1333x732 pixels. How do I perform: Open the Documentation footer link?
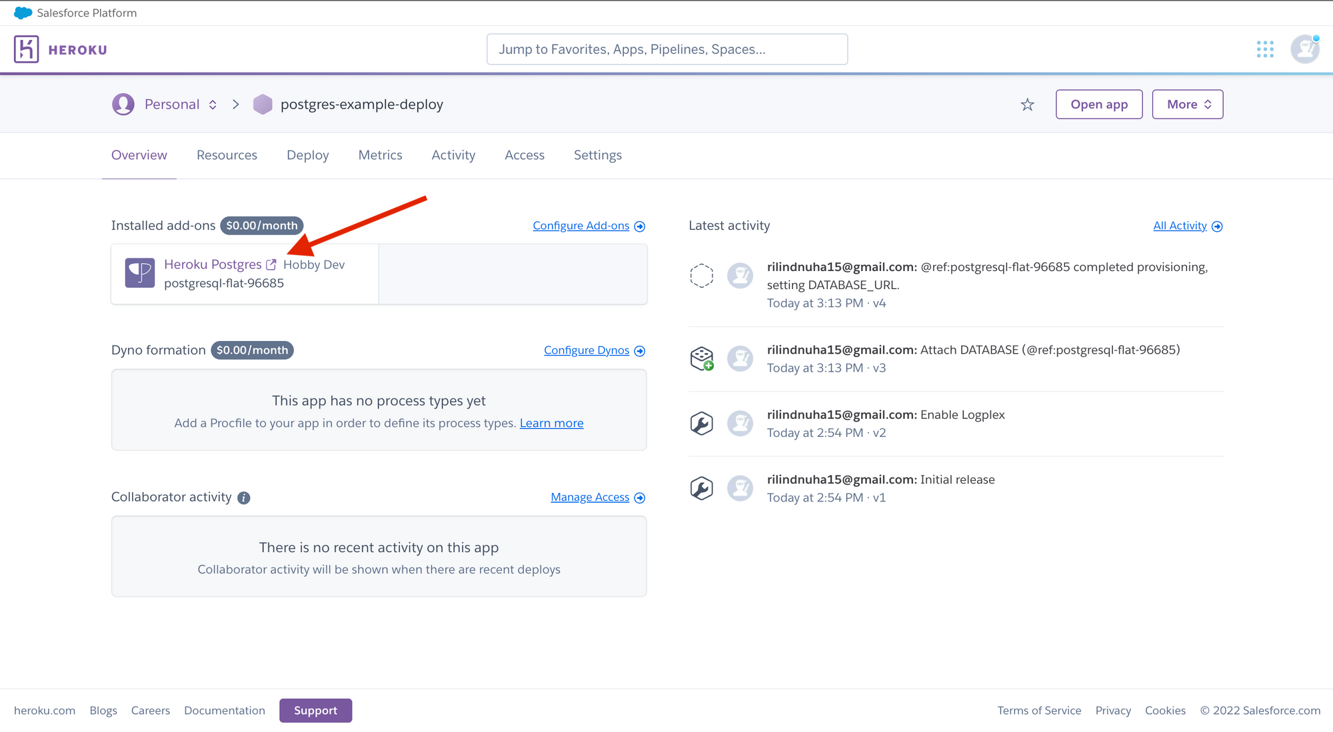[225, 711]
